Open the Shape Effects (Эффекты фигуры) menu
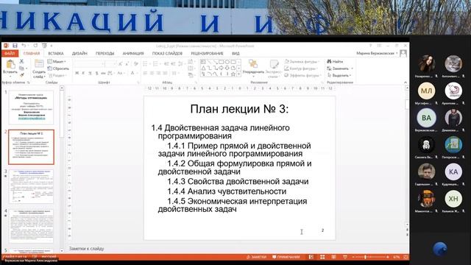 (302, 75)
